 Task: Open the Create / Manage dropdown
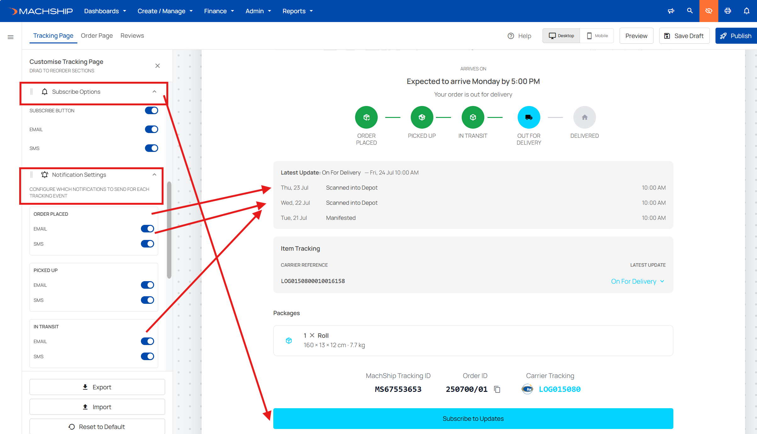(165, 11)
